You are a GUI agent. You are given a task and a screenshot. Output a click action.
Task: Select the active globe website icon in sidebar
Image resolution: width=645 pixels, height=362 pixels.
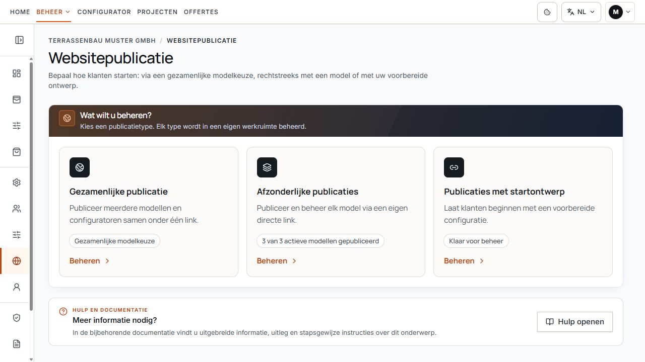tap(17, 261)
